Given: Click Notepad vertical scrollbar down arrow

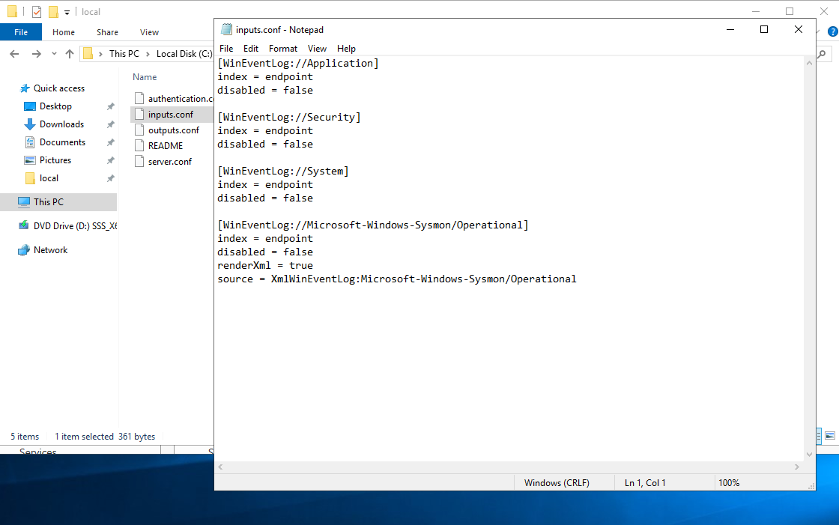Looking at the screenshot, I should coord(809,455).
